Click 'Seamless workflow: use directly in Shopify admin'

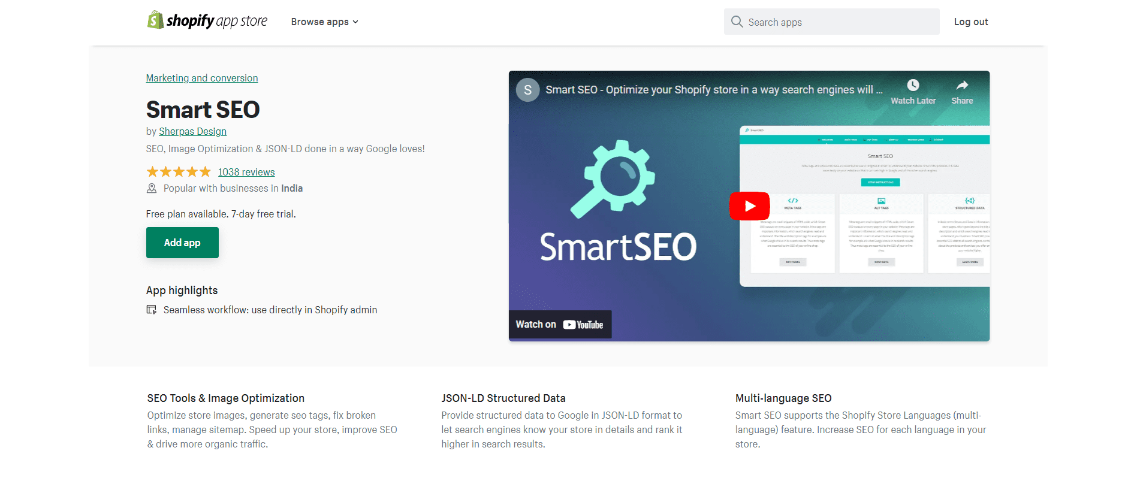point(270,310)
